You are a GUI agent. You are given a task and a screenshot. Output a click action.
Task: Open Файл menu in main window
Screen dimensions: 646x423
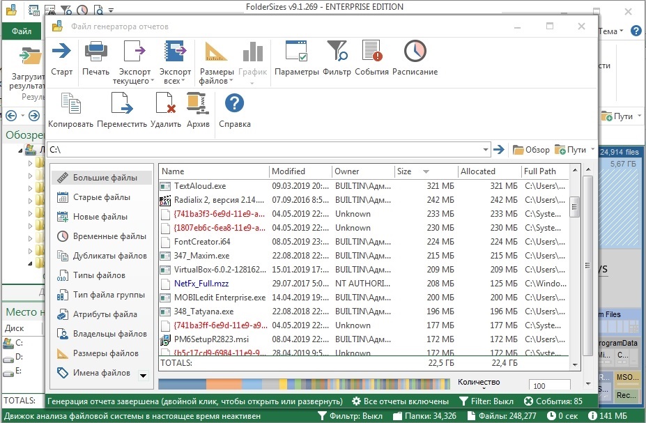[22, 31]
